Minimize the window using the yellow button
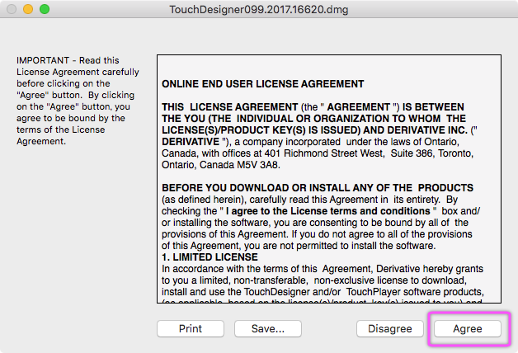Viewport: 518px width, 353px height. tap(28, 9)
